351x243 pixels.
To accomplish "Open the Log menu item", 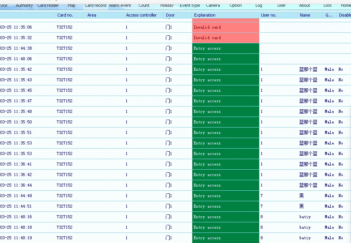I will tap(258, 6).
